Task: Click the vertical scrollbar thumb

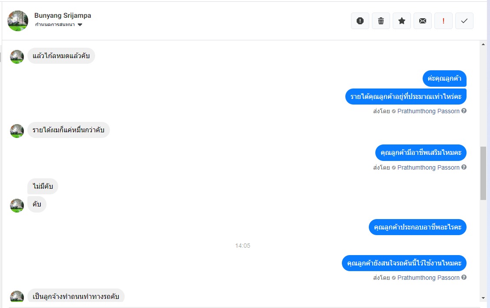Action: 483,173
